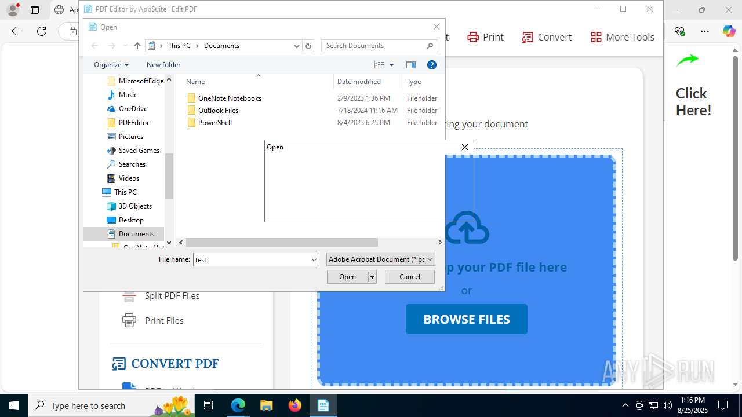The image size is (742, 417).
Task: Click the browser refresh icon
Action: [x=42, y=31]
